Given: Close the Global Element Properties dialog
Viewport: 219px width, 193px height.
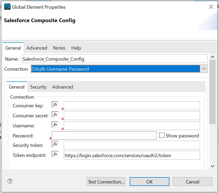Looking at the screenshot, I should (211, 7).
